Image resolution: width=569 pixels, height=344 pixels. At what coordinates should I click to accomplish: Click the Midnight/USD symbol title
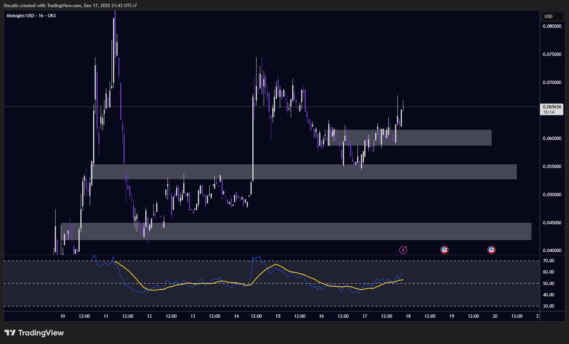coord(20,16)
